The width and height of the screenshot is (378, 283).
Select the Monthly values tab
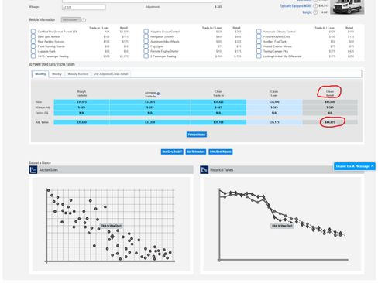40,74
